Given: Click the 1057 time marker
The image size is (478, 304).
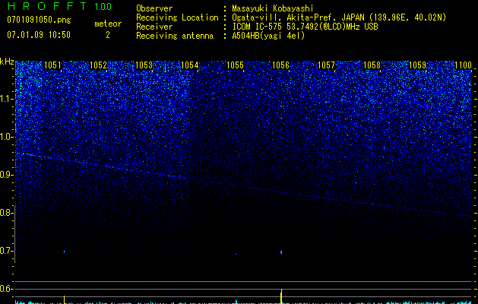Looking at the screenshot, I should [x=326, y=65].
